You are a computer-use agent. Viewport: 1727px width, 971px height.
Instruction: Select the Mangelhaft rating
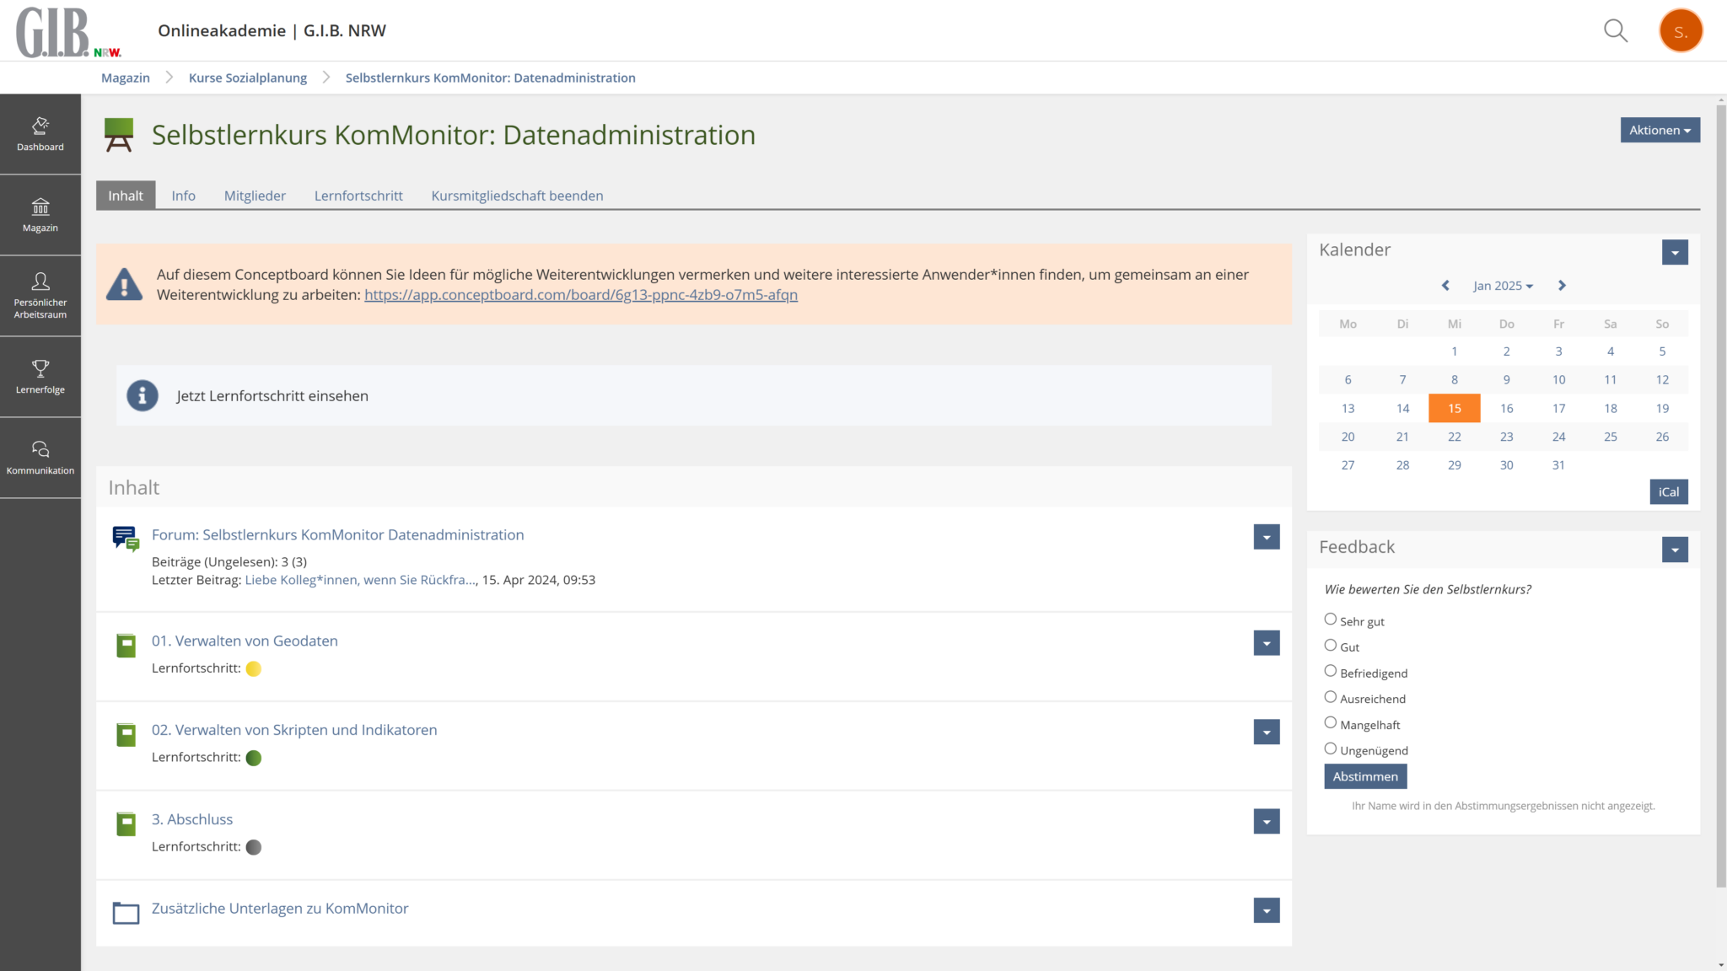tap(1331, 723)
